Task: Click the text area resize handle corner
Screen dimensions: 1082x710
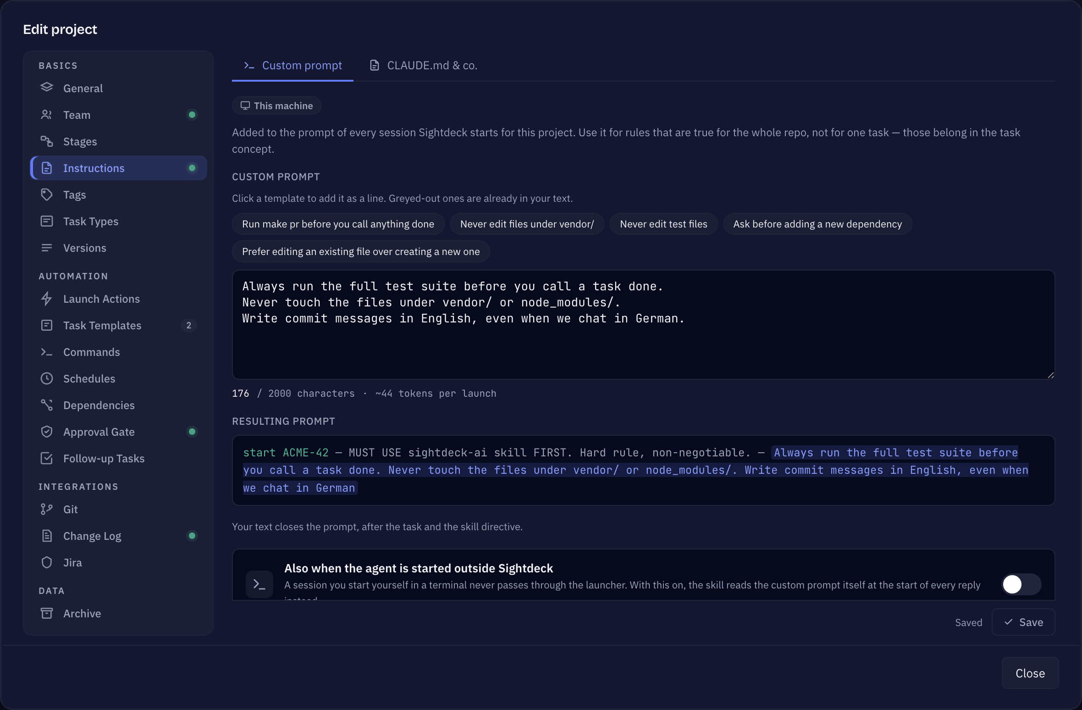Action: [1050, 375]
